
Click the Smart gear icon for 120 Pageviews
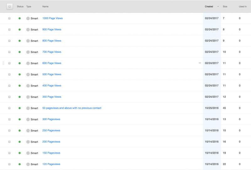28,164
